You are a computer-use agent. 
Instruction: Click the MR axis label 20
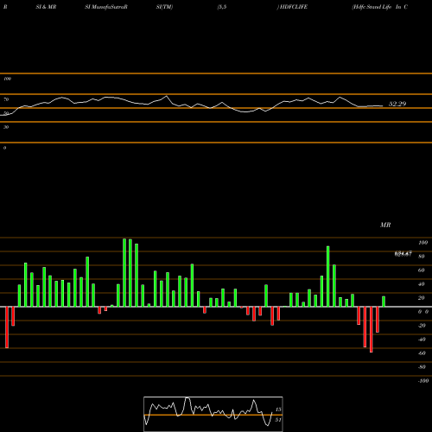point(421,298)
